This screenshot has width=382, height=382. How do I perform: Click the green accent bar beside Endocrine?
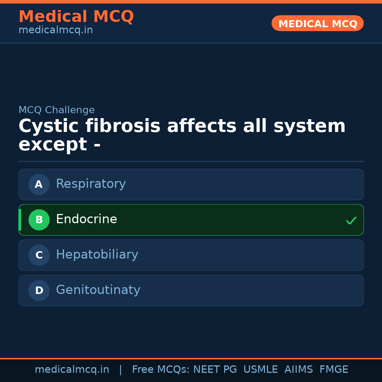point(20,220)
